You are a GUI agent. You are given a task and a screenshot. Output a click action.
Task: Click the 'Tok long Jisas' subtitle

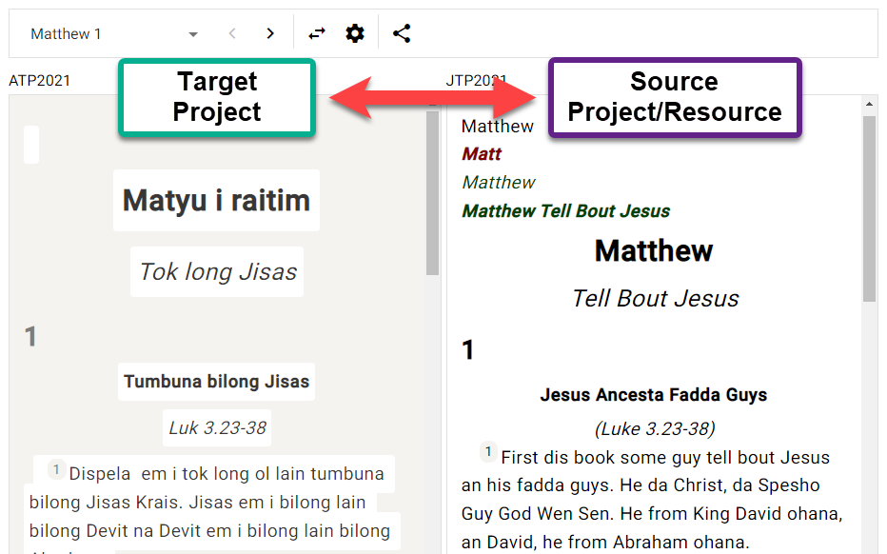coord(218,272)
